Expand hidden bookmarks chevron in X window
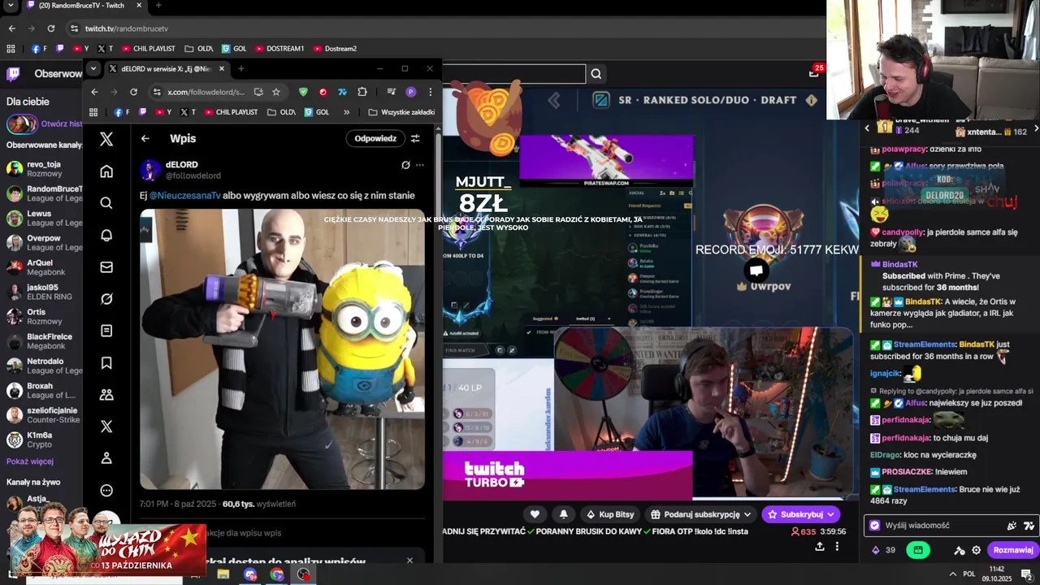Viewport: 1040px width, 585px height. coord(346,112)
